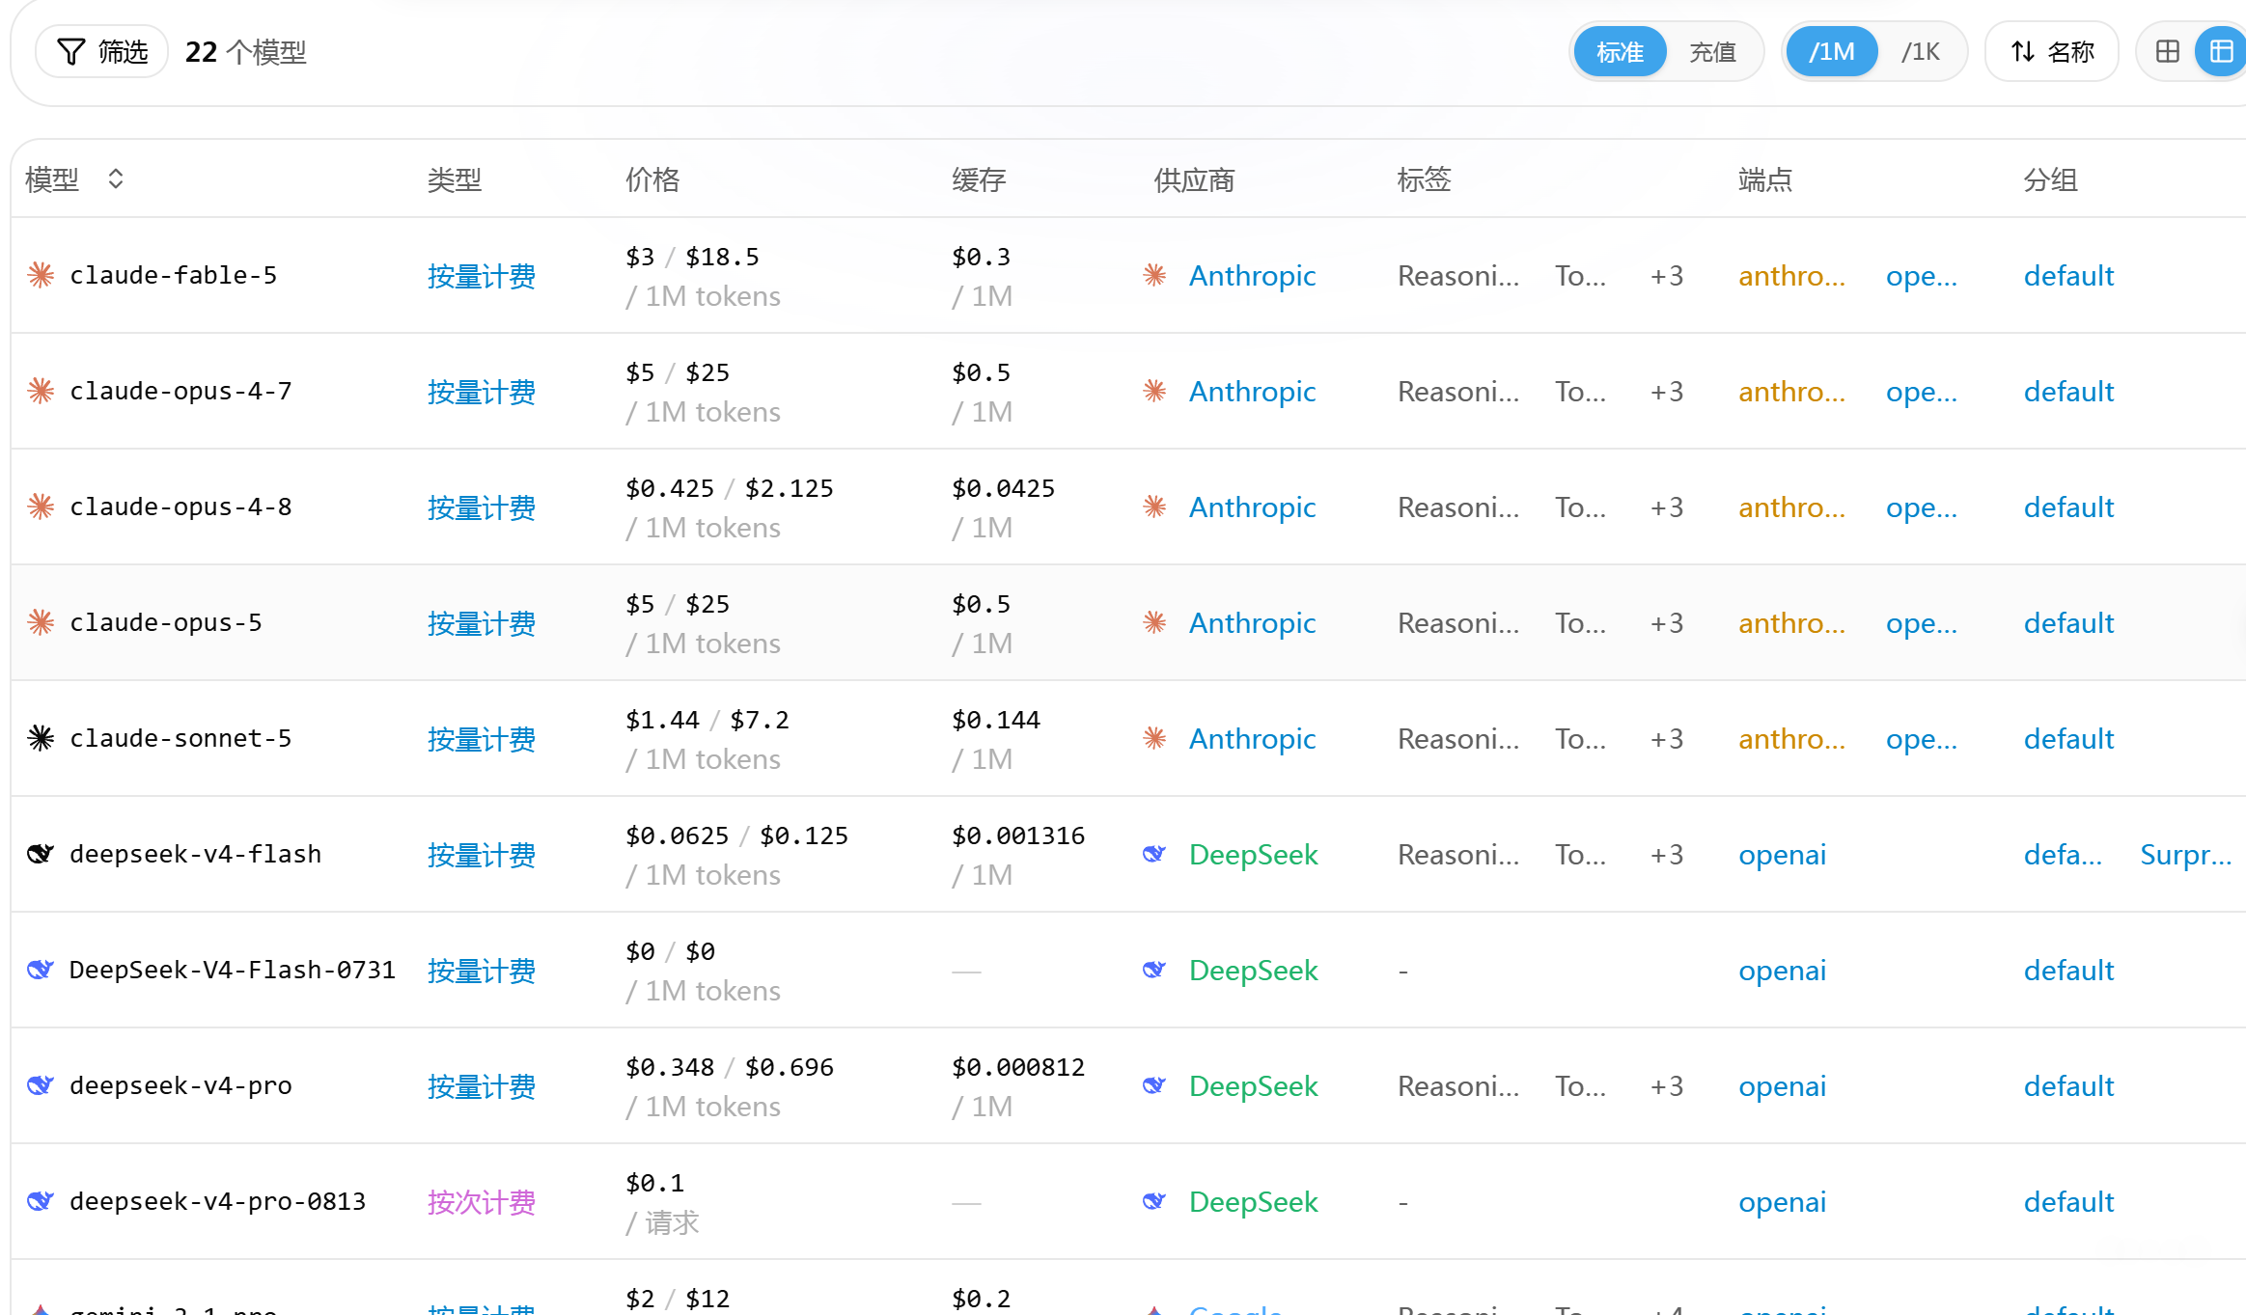Switch to grid card view icon
Image resolution: width=2246 pixels, height=1315 pixels.
pos(2168,52)
